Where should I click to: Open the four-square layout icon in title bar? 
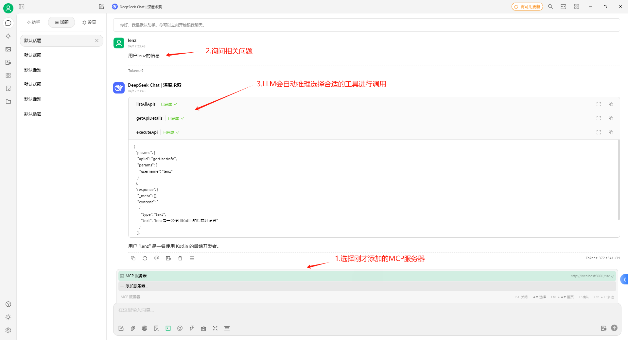point(577,7)
